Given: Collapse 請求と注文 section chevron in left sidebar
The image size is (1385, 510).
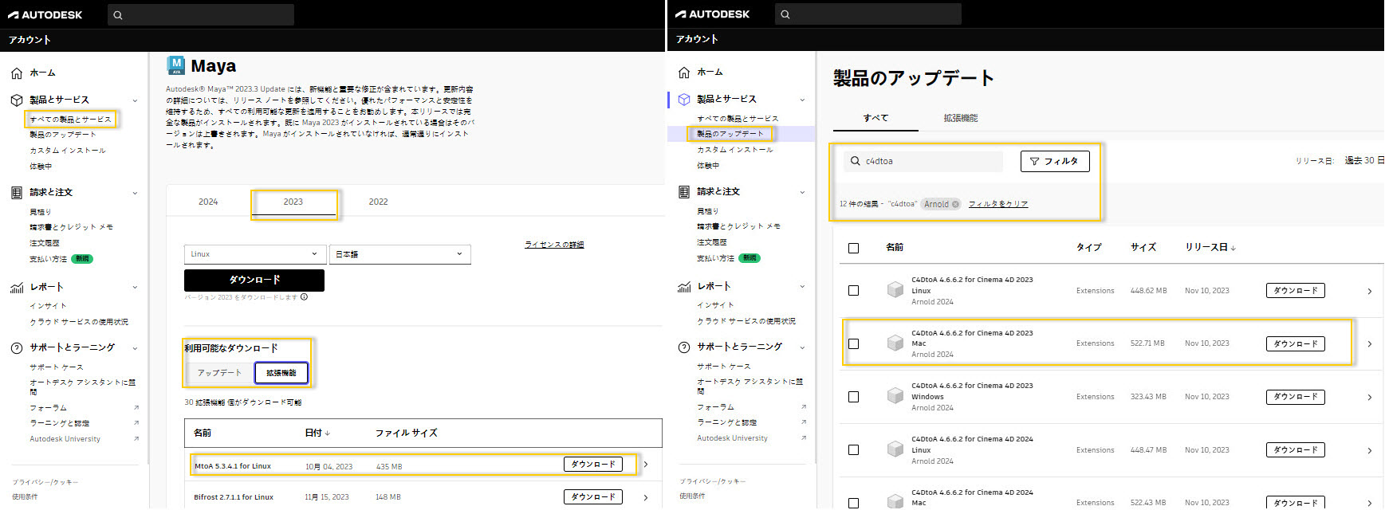Looking at the screenshot, I should tap(135, 193).
